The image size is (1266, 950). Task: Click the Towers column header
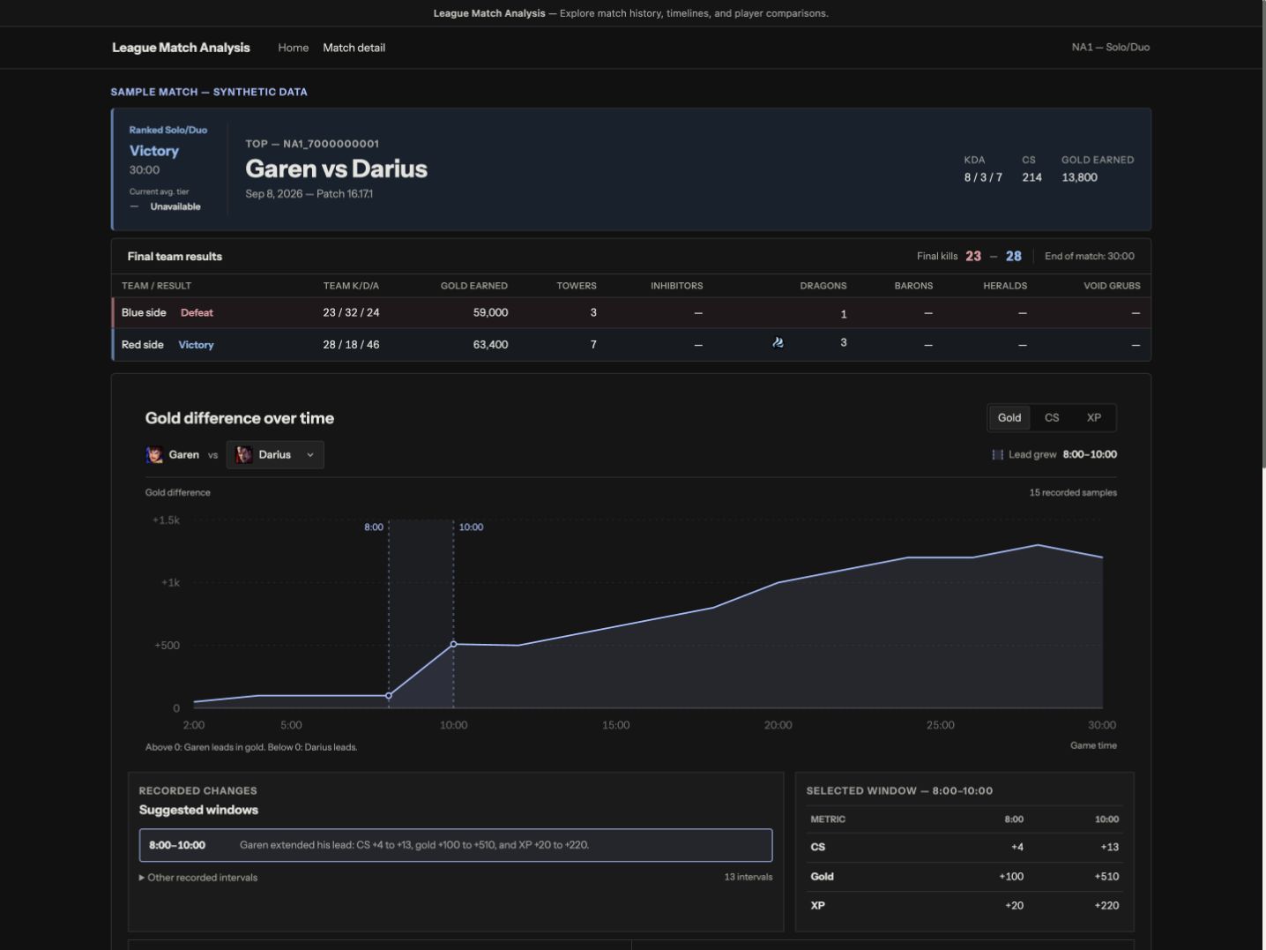coord(577,286)
